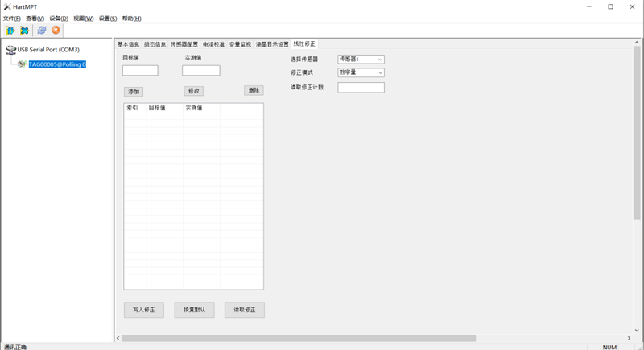Switch to the 基本信息 tab
The image size is (644, 350).
(128, 44)
